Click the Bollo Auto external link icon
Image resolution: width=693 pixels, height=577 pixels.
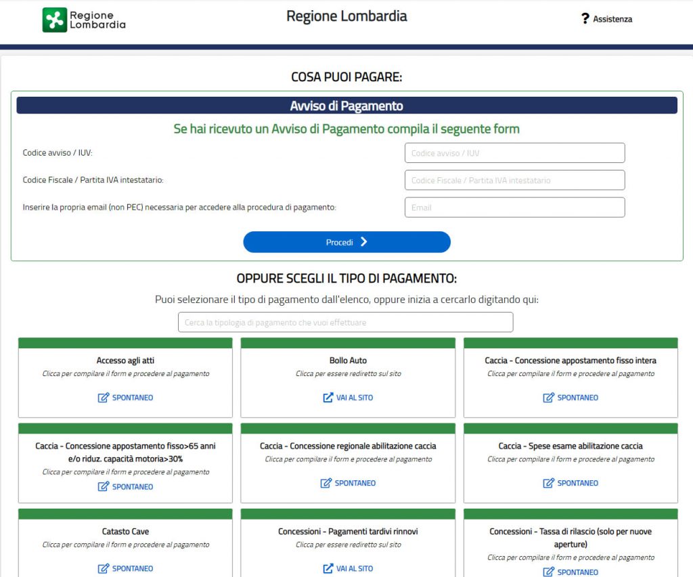(x=328, y=398)
